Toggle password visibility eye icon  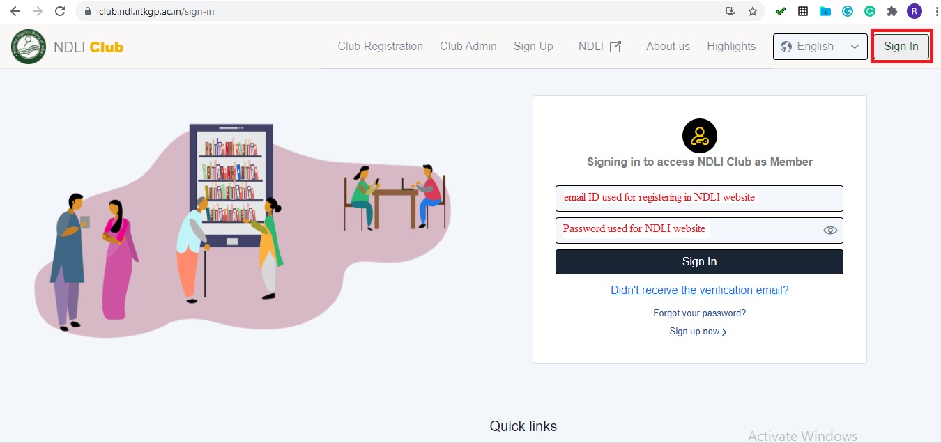click(x=829, y=231)
